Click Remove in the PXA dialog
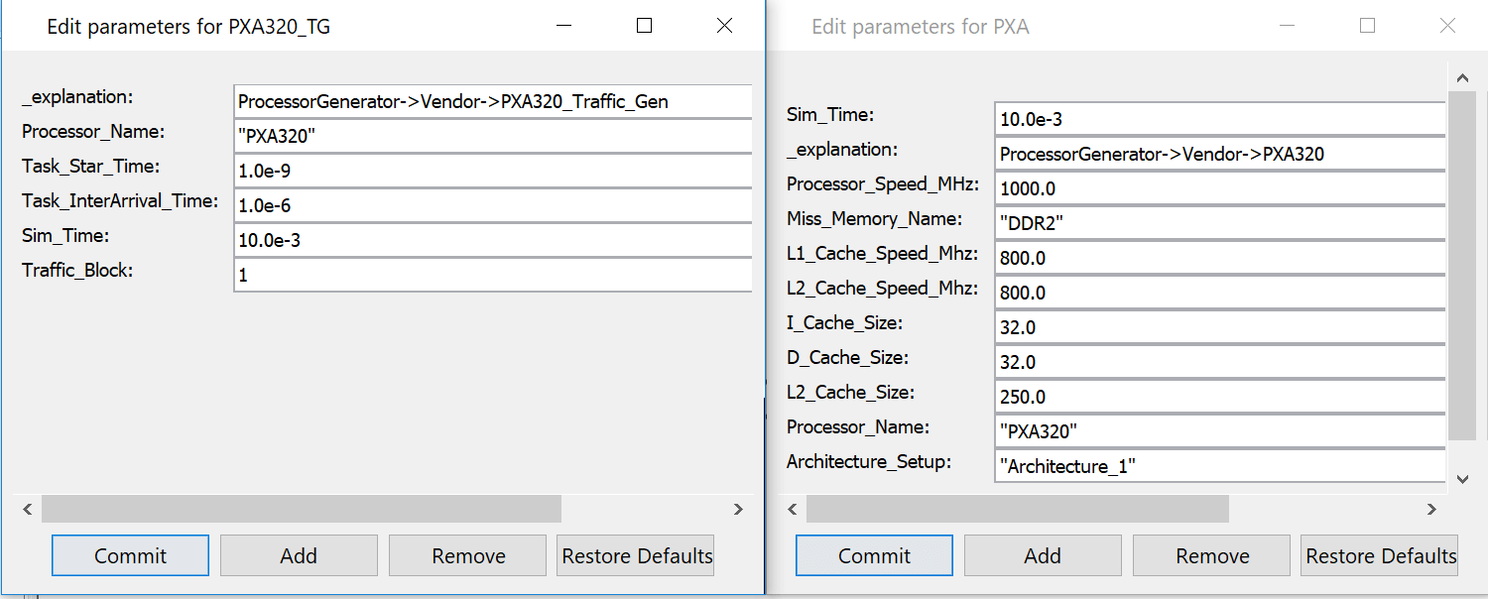The height and width of the screenshot is (599, 1488). point(1211,555)
